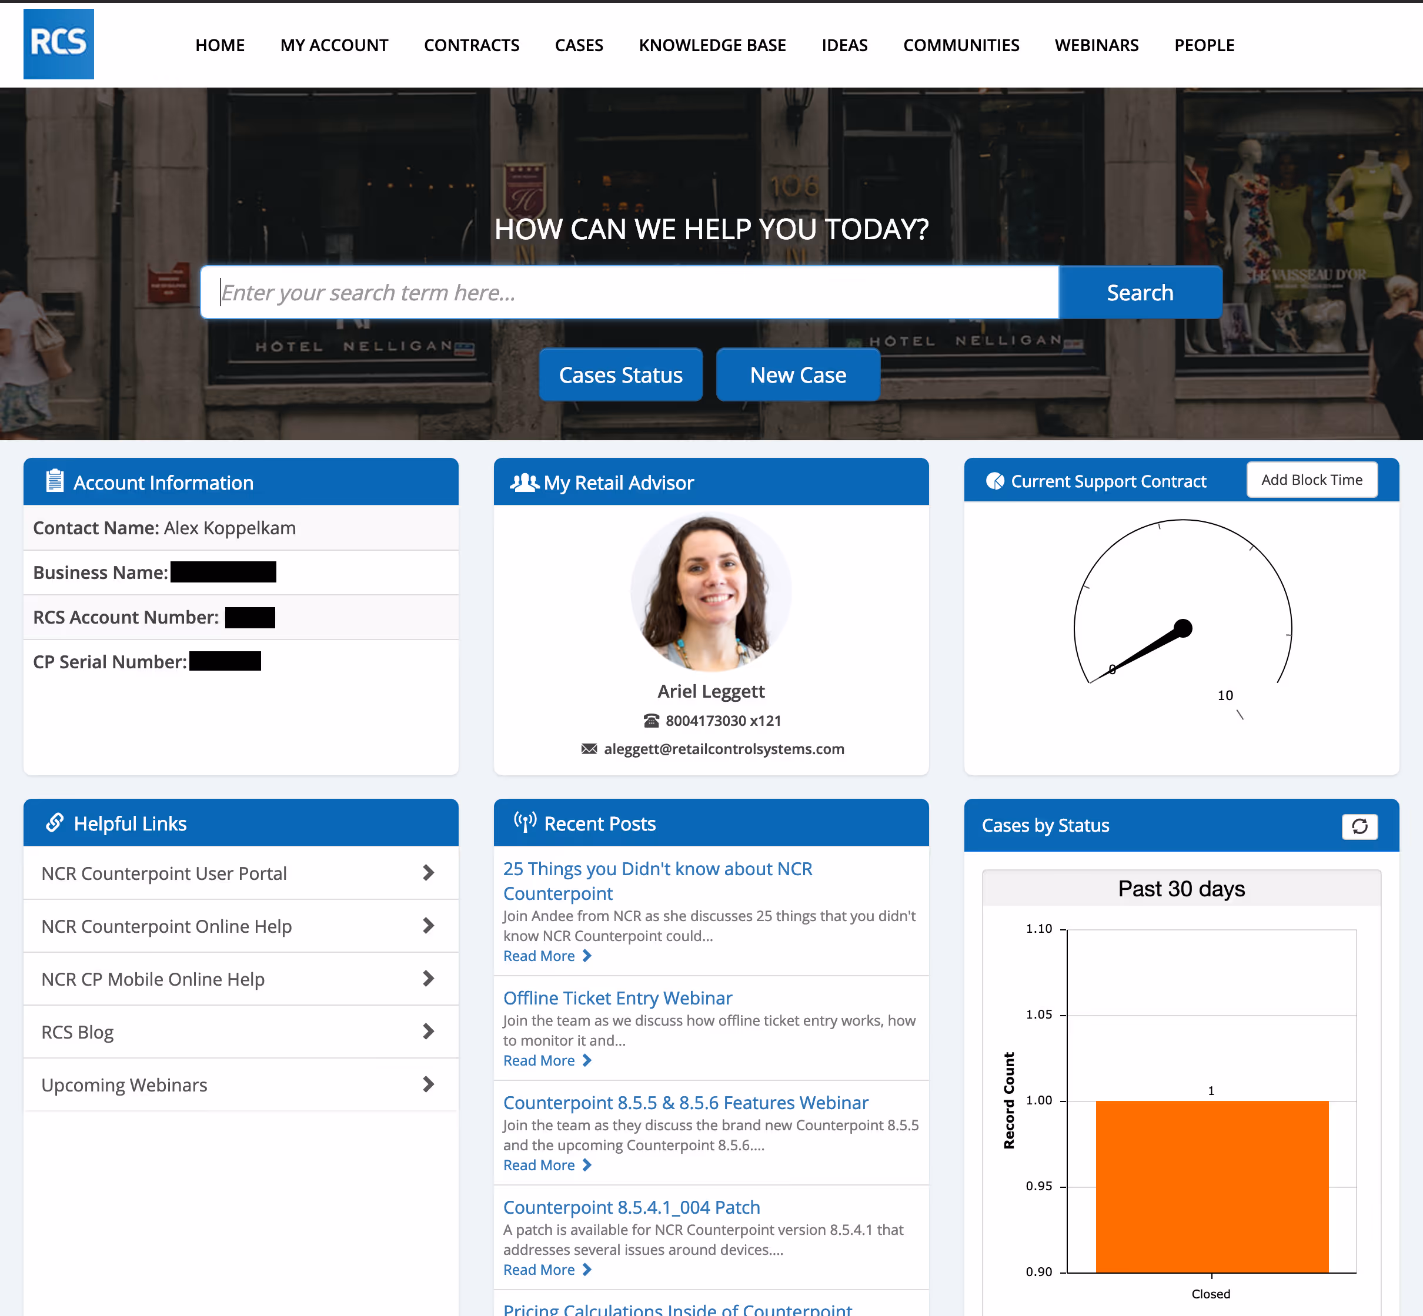The height and width of the screenshot is (1316, 1423).
Task: Open the WEBINARS page
Action: (1097, 45)
